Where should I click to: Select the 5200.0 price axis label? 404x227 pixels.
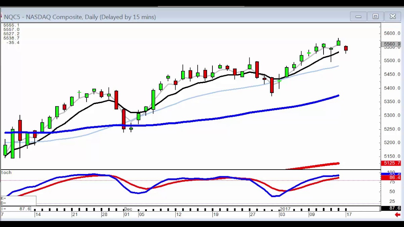(392, 143)
